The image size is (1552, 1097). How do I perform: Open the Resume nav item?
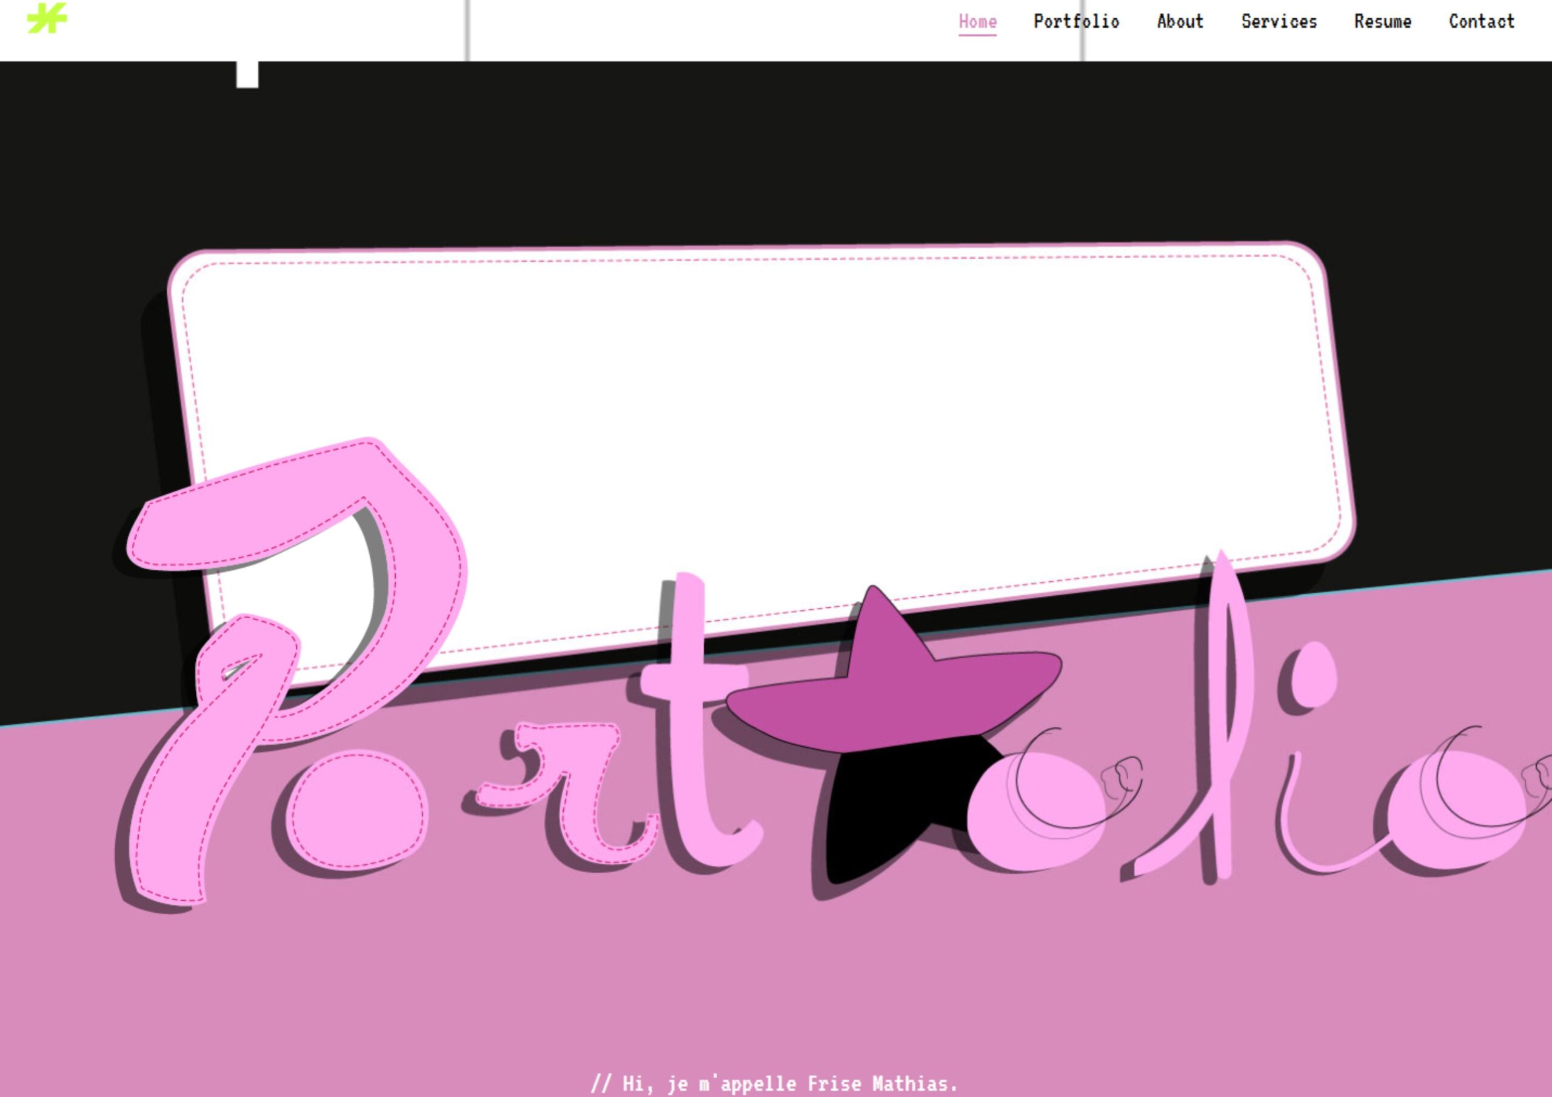click(x=1382, y=22)
